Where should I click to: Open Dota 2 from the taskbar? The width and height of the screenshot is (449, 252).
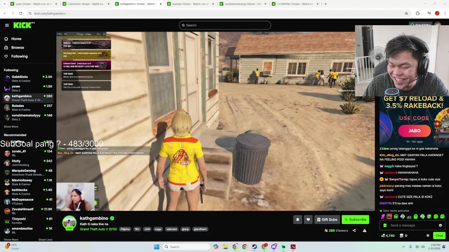click(293, 247)
